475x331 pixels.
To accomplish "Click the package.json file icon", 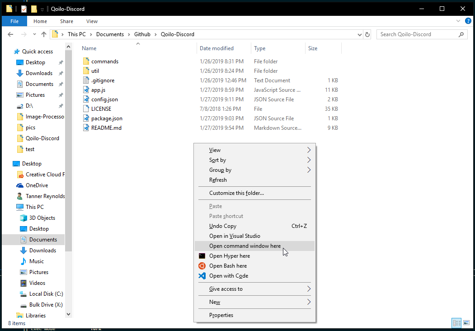I will coord(86,118).
